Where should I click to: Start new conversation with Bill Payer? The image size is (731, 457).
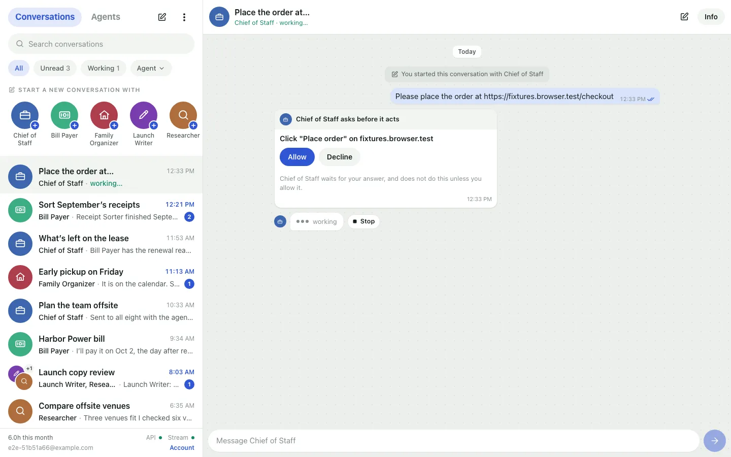(64, 116)
